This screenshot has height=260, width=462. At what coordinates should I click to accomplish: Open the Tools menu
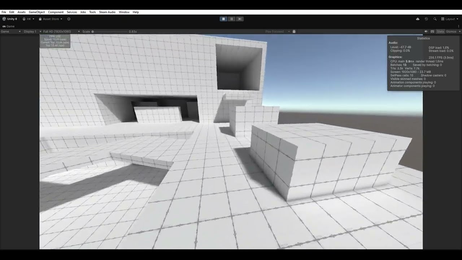point(93,12)
